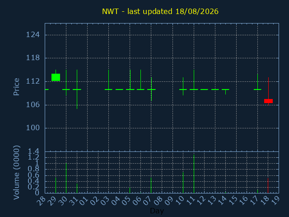The width and height of the screenshot is (289, 217).
Task: Click the day 07 volume bar
Action: click(151, 185)
